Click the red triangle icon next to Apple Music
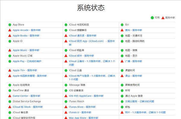Screen dimensions: 181x119 click(10, 50)
